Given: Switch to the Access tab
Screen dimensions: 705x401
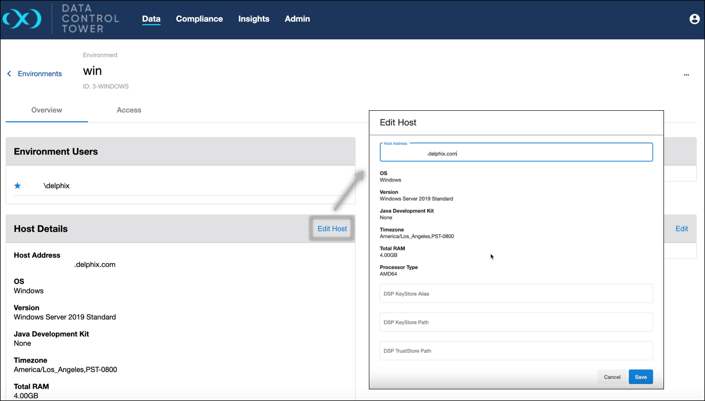Looking at the screenshot, I should point(129,110).
